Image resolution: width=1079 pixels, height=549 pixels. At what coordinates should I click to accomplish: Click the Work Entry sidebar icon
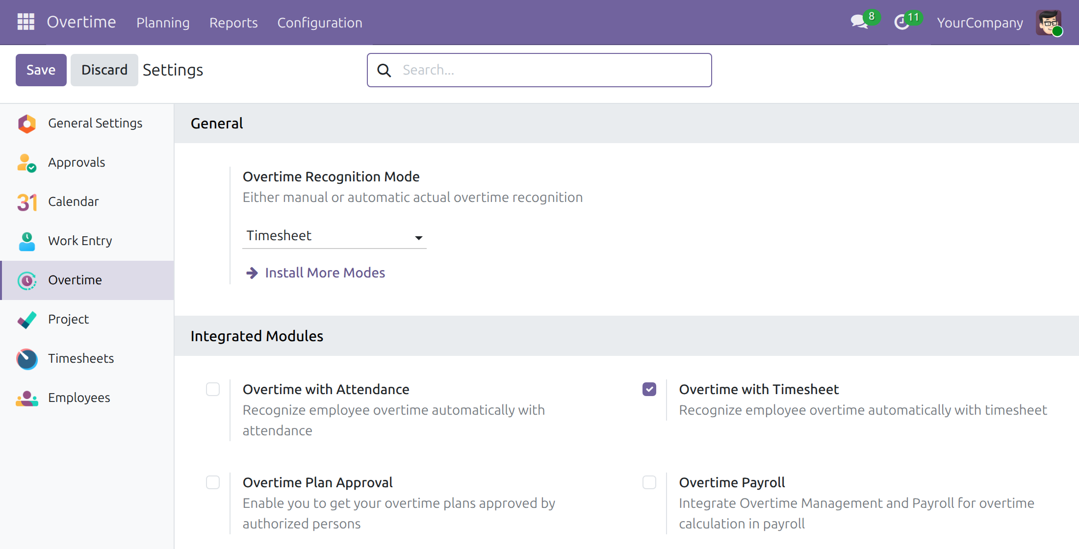click(27, 241)
